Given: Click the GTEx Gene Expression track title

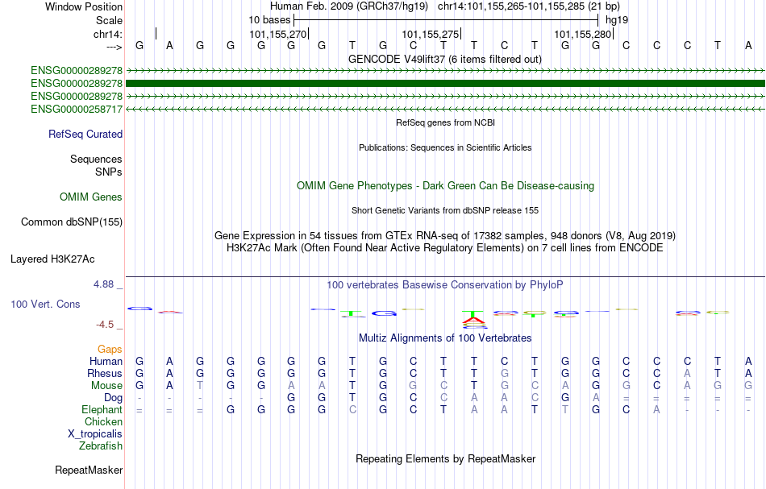Looking at the screenshot, I should [x=445, y=236].
